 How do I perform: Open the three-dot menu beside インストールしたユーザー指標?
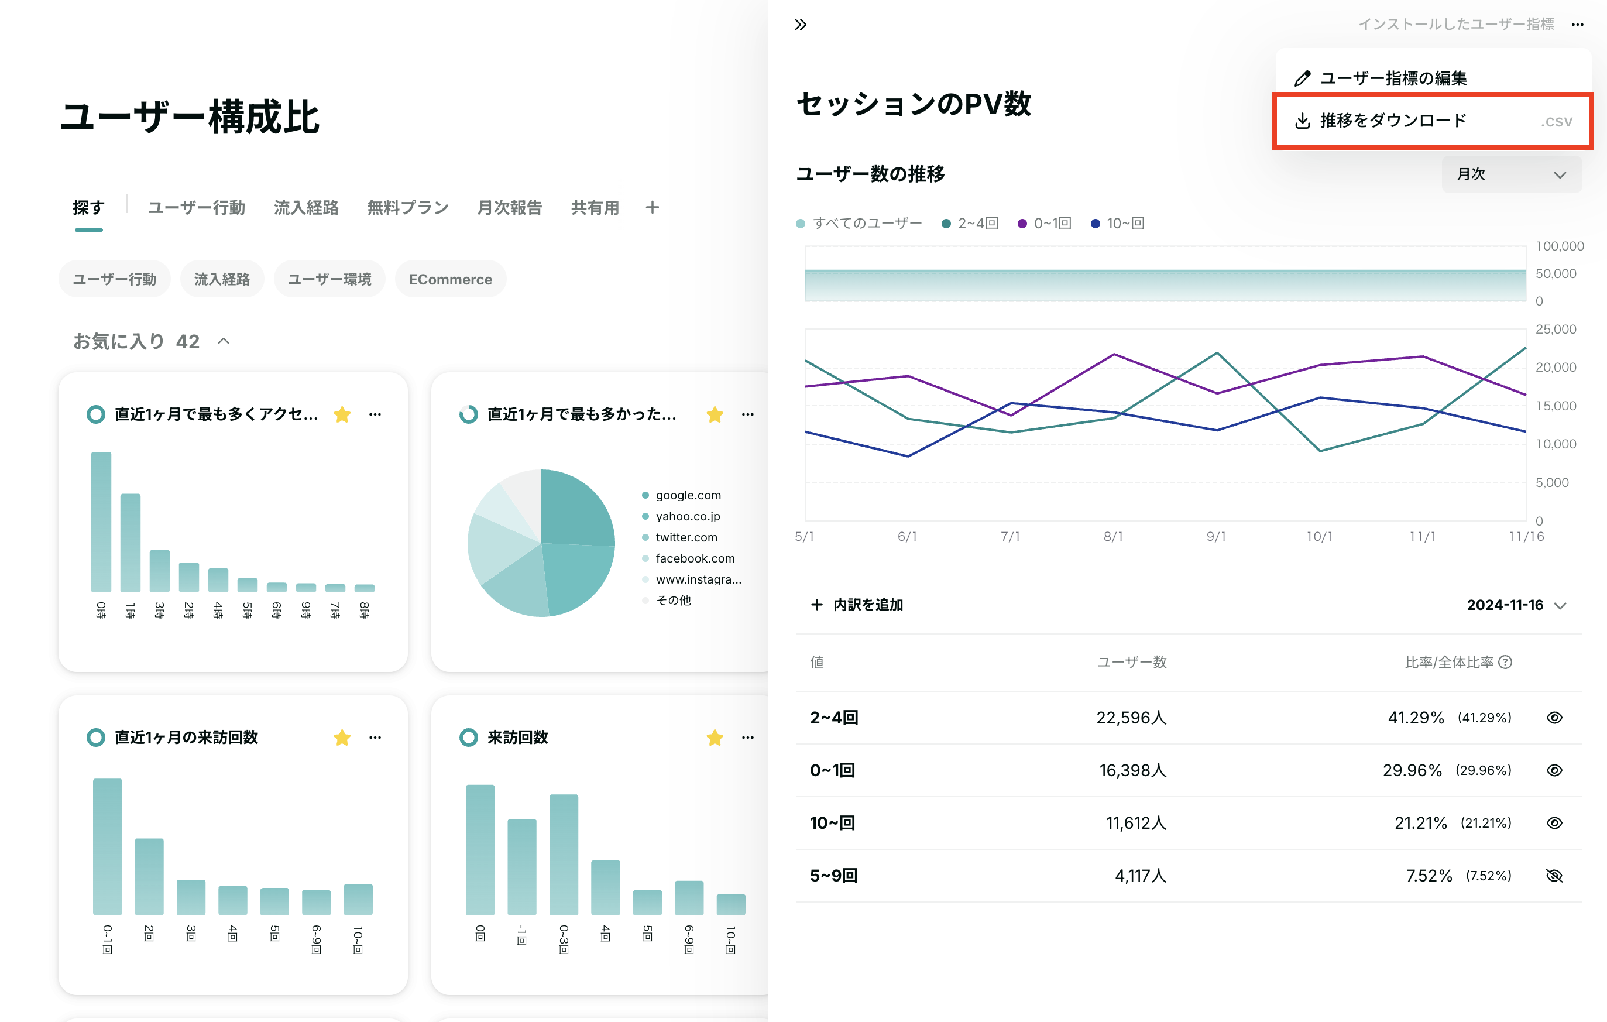point(1577,25)
